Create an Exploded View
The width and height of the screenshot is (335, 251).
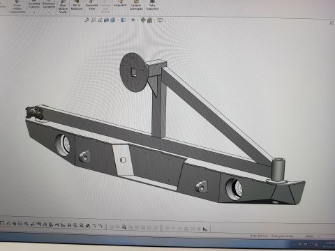coord(91,6)
